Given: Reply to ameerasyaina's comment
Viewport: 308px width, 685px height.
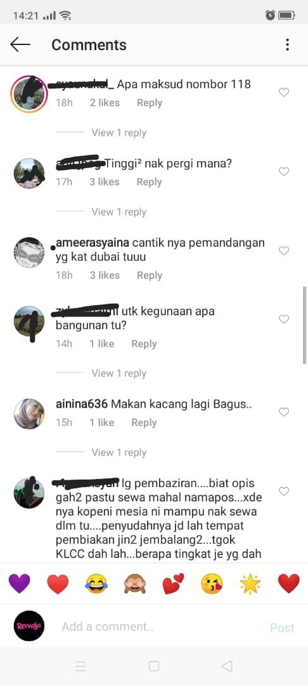Looking at the screenshot, I should click(149, 275).
